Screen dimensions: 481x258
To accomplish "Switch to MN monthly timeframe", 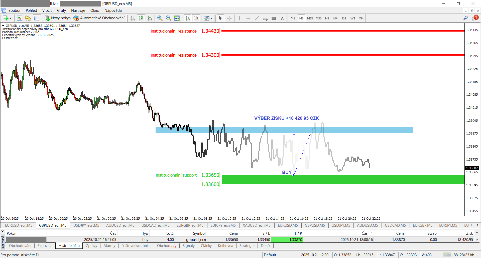I will [361, 18].
